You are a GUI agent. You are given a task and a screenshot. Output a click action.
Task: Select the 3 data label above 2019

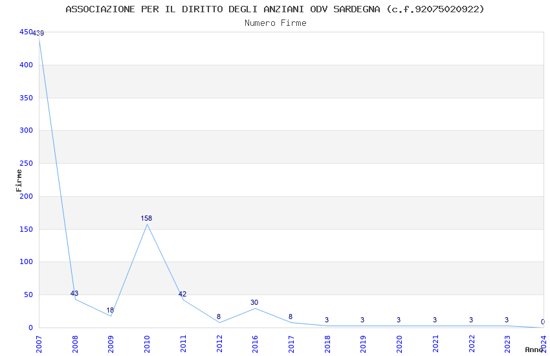click(x=362, y=320)
